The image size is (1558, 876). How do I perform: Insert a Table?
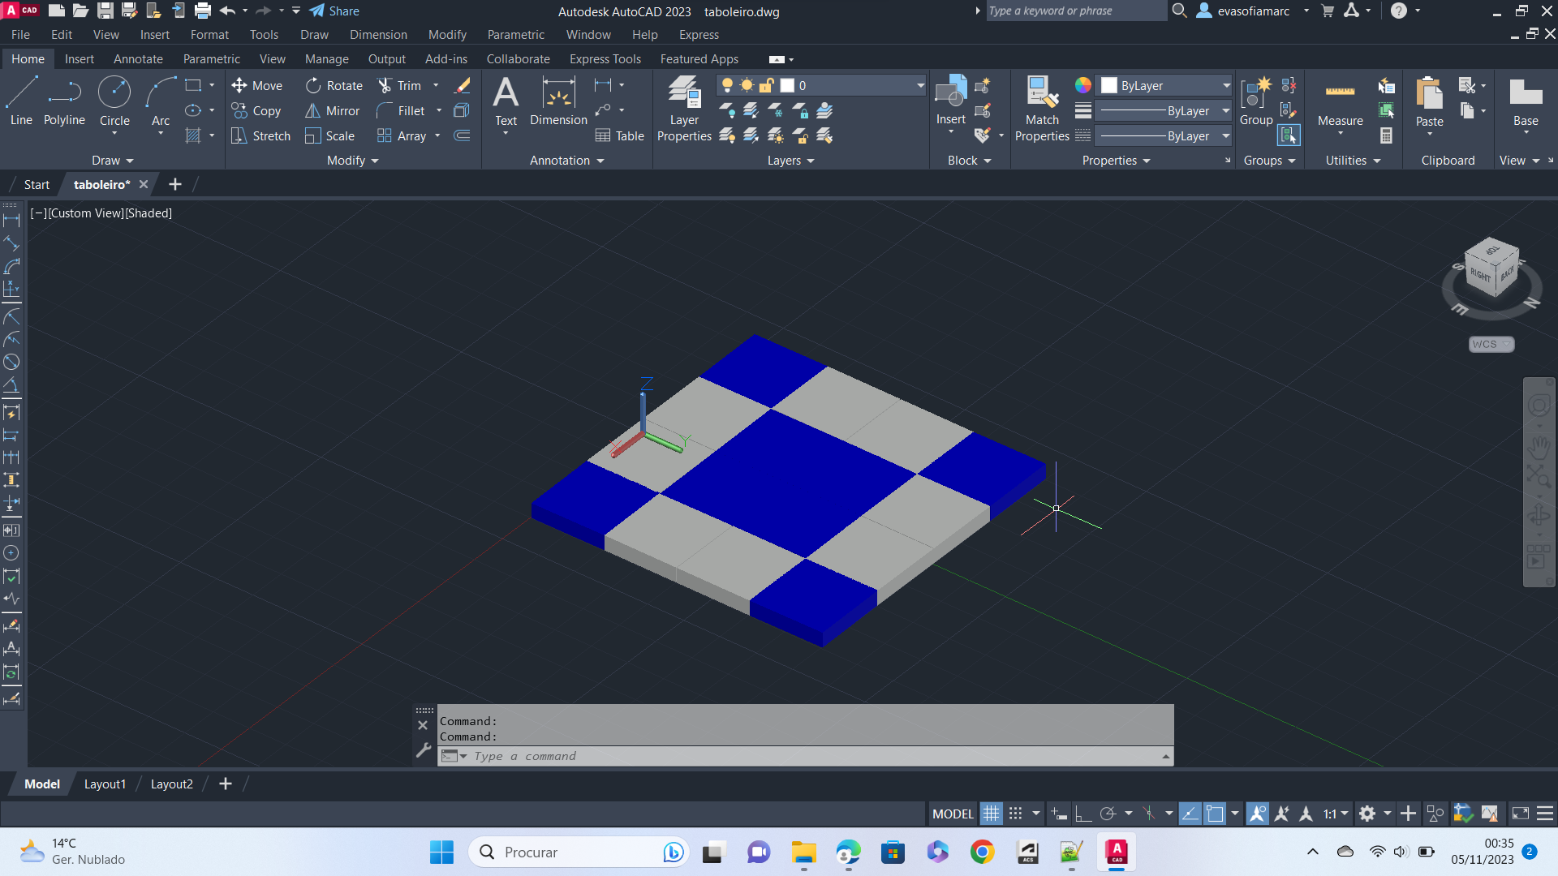click(620, 135)
